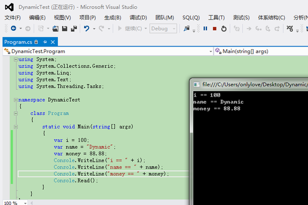Collapse the class Program block
Image resolution: width=308 pixels, height=205 pixels.
(x=16, y=113)
